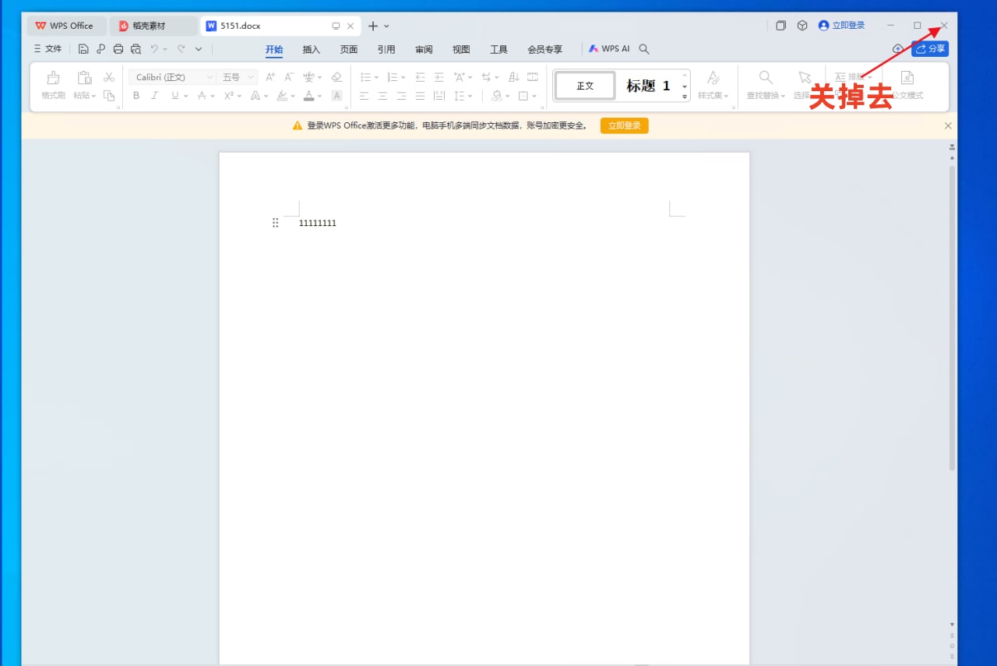The width and height of the screenshot is (997, 666).
Task: Click the Clear Formatting eraser icon
Action: tap(336, 77)
